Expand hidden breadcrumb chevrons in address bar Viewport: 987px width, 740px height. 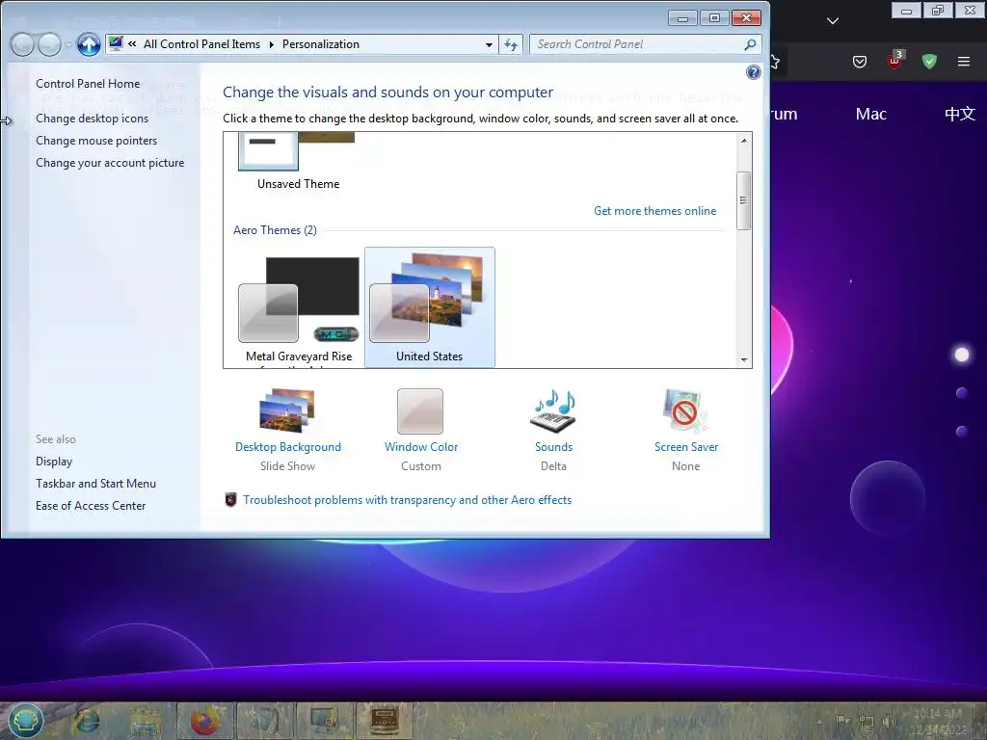click(x=132, y=44)
